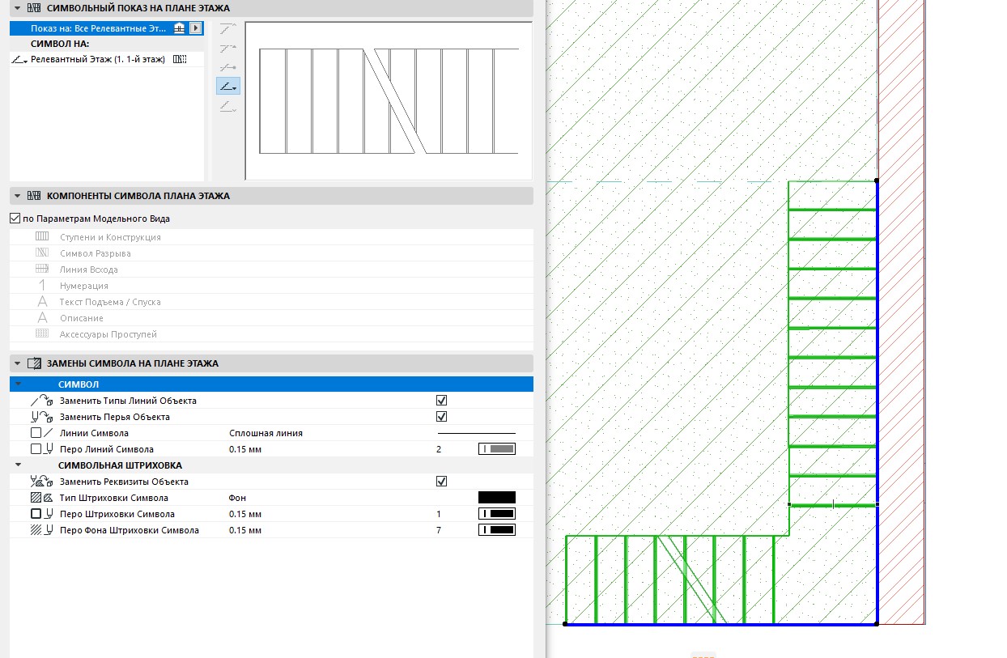Screen dimensions: 1007x658
Task: Click the 0.15 мм value of Перо Линий Символа
Action: [x=245, y=449]
